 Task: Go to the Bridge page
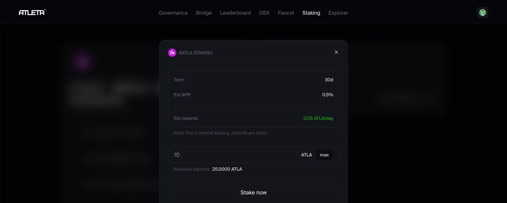(x=204, y=13)
